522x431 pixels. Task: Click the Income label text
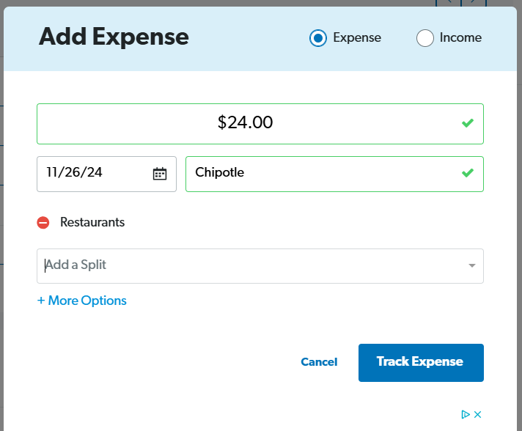(460, 37)
